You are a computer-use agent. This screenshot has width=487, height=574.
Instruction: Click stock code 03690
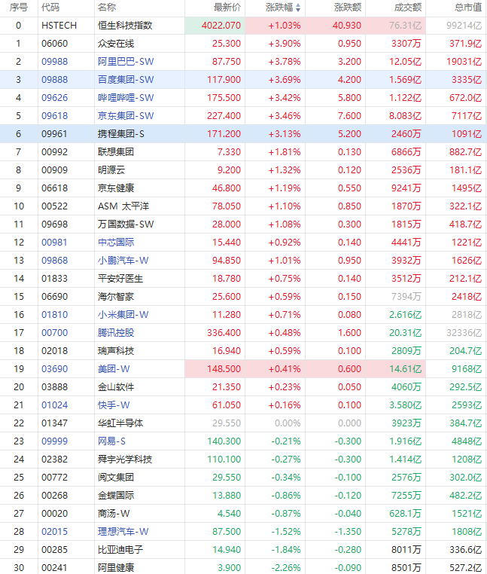tap(54, 369)
